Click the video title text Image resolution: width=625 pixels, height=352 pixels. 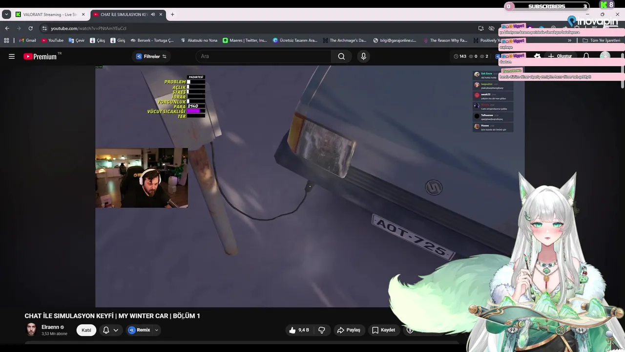112,316
